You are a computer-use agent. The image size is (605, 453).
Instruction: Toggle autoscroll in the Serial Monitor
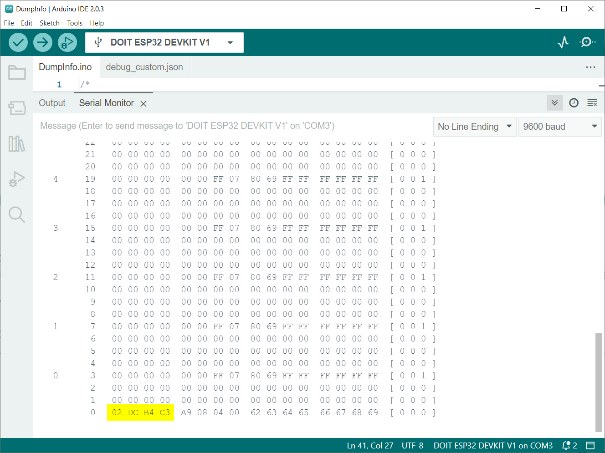click(x=554, y=103)
